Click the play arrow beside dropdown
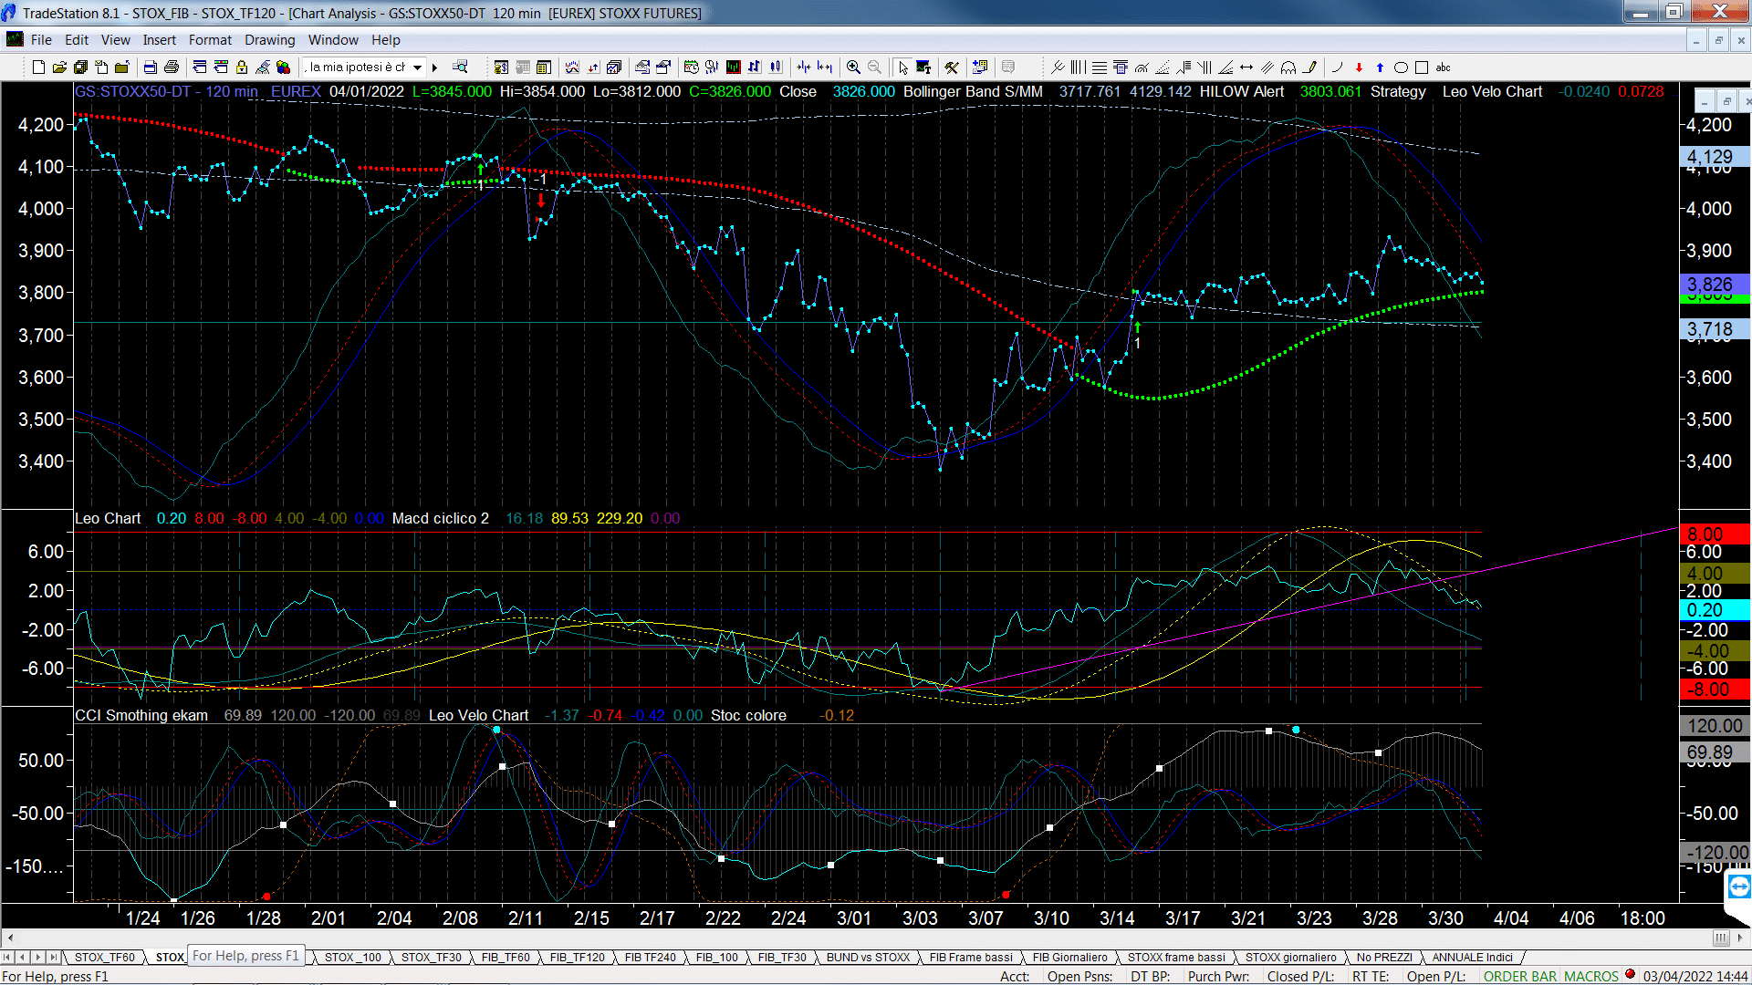1752x985 pixels. [x=435, y=67]
